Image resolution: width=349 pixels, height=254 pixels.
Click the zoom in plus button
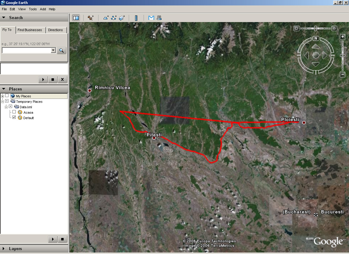pyautogui.click(x=343, y=37)
